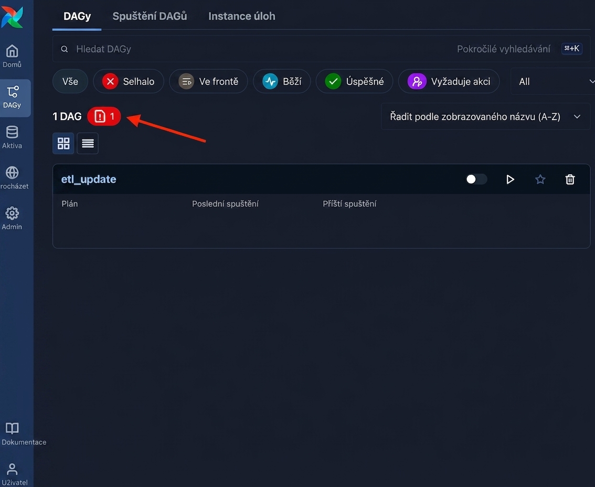The height and width of the screenshot is (487, 595).
Task: Filter DAGs by Běží status
Action: click(282, 81)
